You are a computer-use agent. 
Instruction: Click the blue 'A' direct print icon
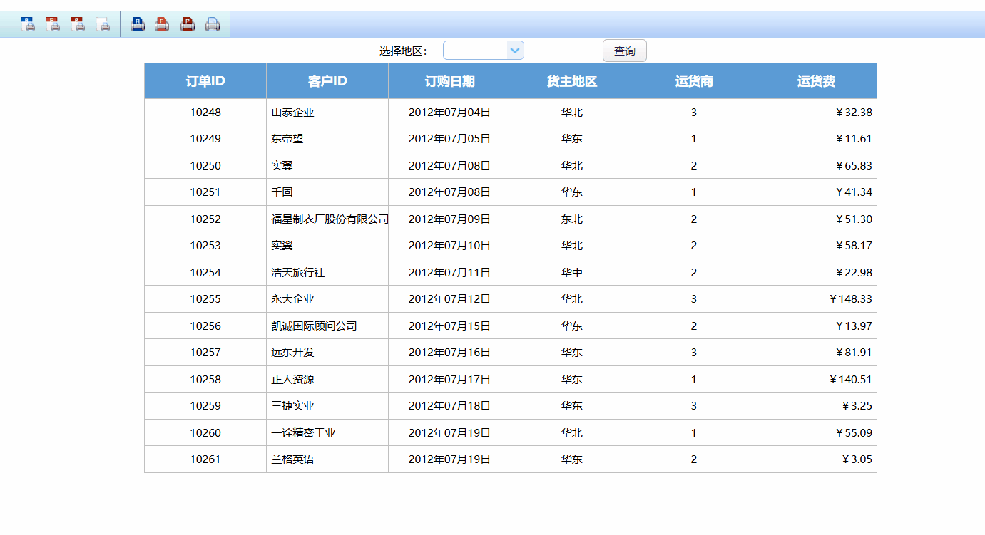click(x=138, y=25)
